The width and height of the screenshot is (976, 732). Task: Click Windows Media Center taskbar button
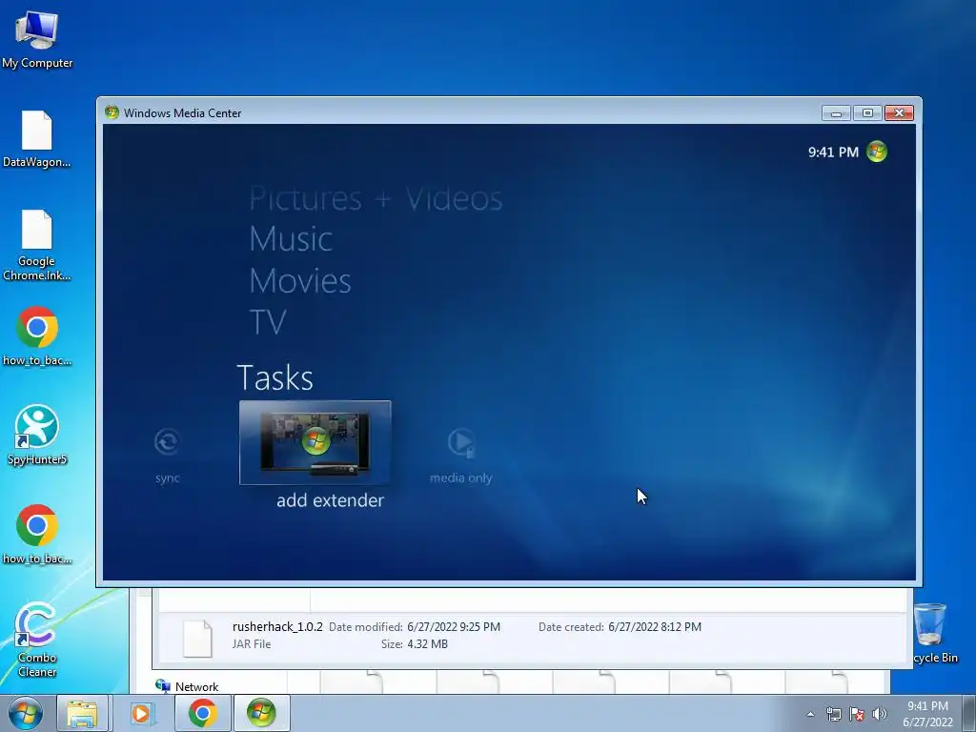[261, 713]
